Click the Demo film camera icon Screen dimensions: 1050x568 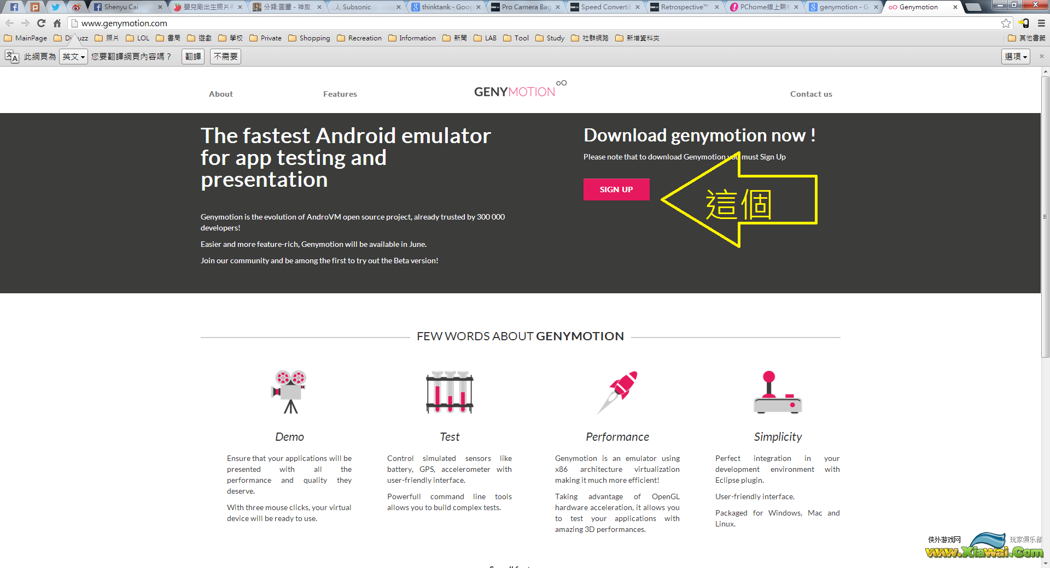click(289, 392)
